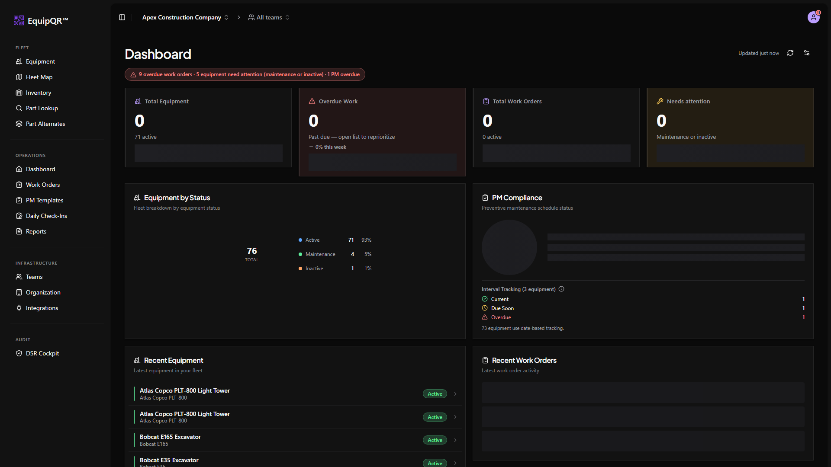Expand second Atlas Copco PLT-800 row chevron

[455, 417]
